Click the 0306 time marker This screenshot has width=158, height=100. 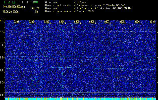point(92,22)
